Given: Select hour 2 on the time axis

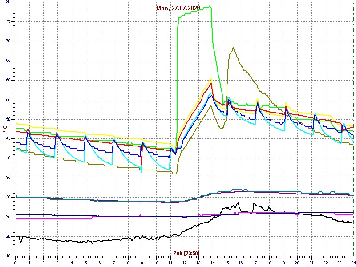Looking at the screenshot, I should coord(43,262).
